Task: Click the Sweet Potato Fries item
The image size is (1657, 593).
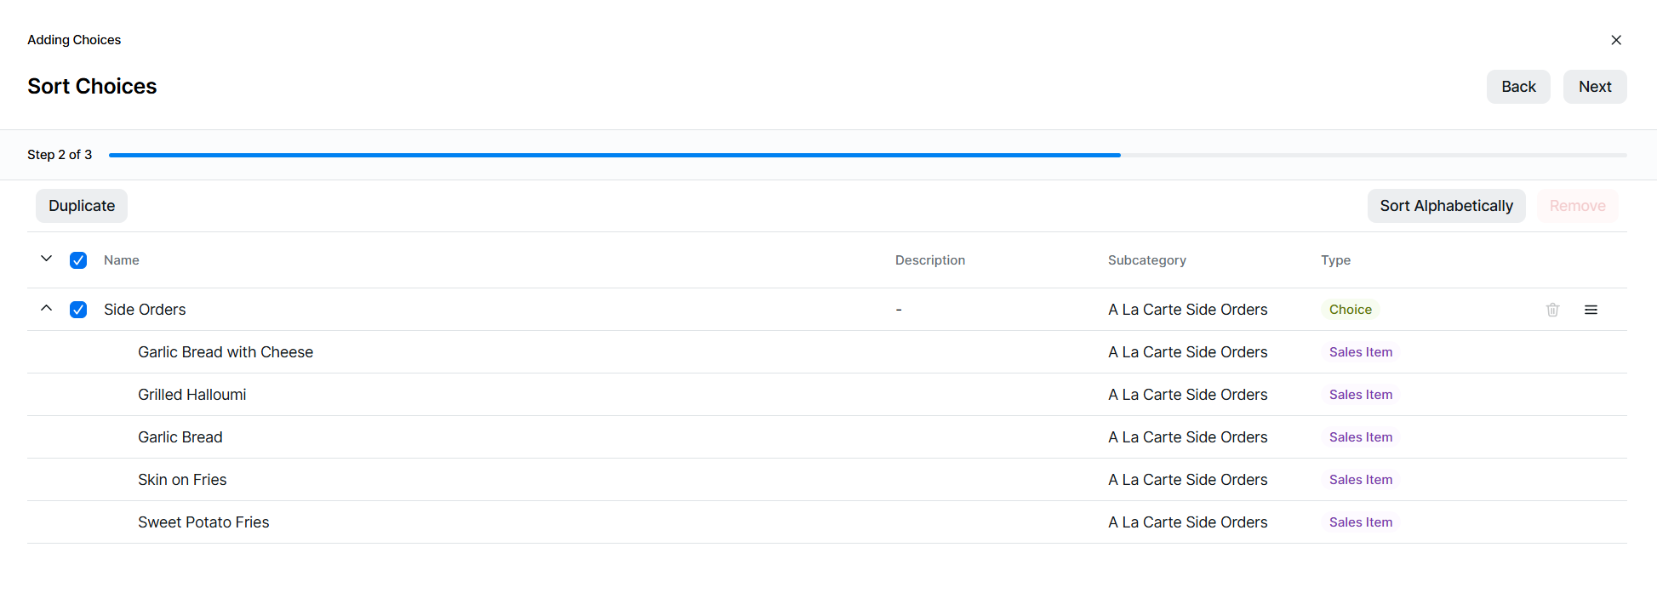Action: coord(203,522)
